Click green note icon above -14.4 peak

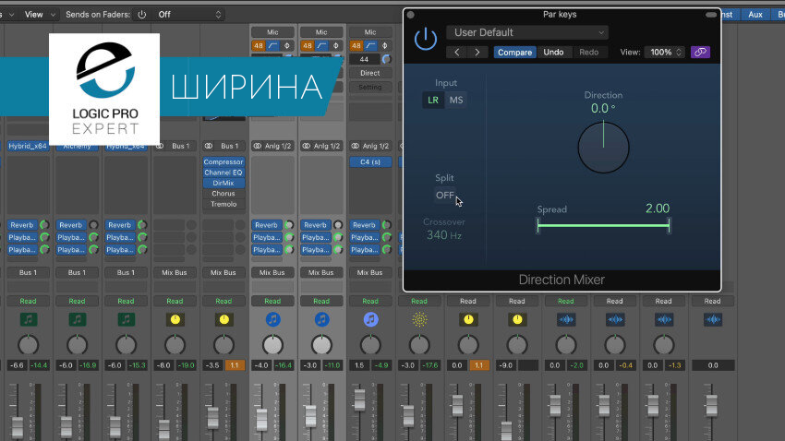pos(28,319)
